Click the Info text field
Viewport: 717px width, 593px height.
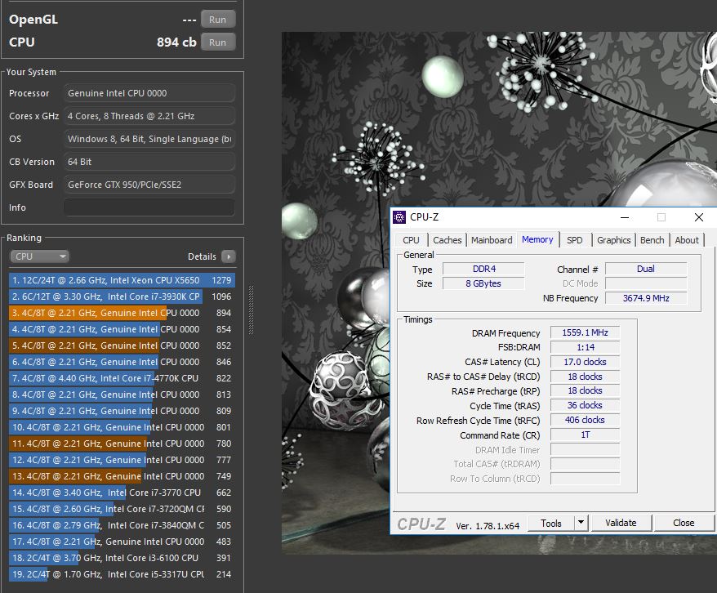point(149,207)
